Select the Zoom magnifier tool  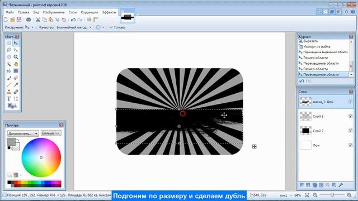pyautogui.click(x=16, y=57)
